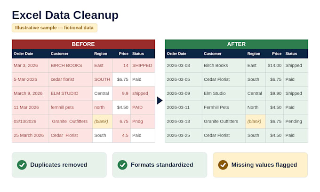Screen dimensions: 320x192
Task: Select the 'Central' region cell in AFTER table
Action: coord(256,93)
